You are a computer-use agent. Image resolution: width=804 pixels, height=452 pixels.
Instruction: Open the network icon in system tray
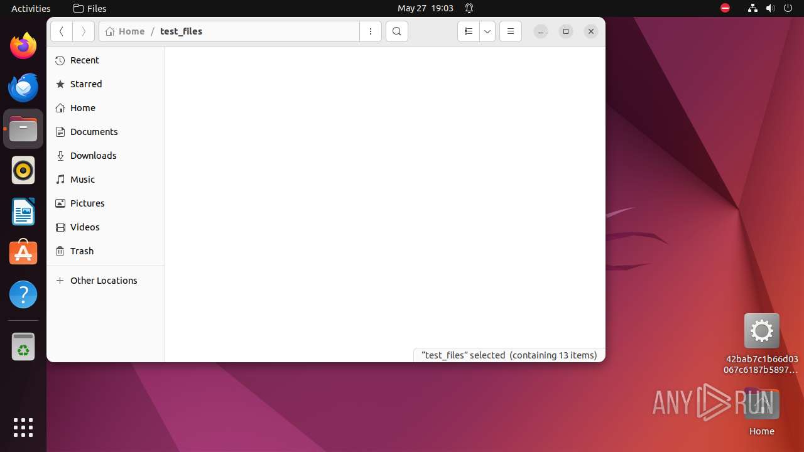click(752, 8)
